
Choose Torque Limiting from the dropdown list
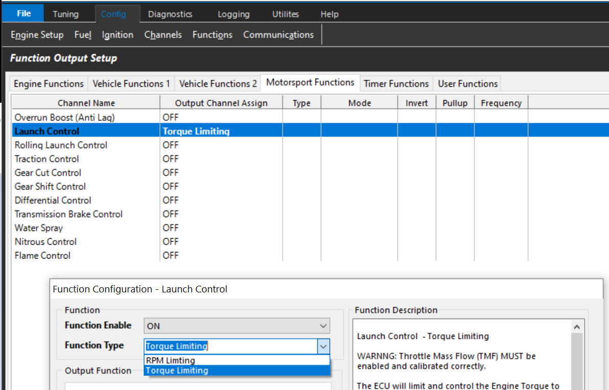(x=237, y=371)
